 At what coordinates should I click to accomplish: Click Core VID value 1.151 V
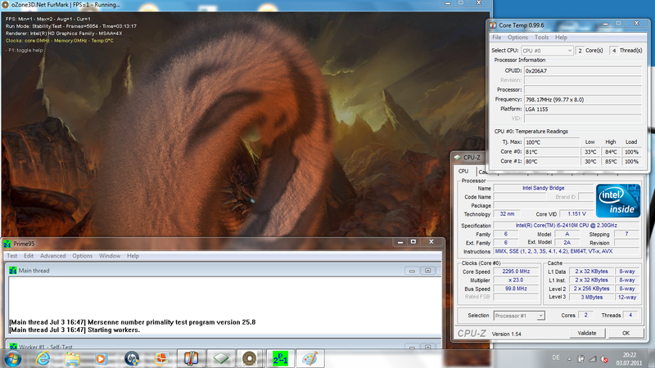point(576,213)
